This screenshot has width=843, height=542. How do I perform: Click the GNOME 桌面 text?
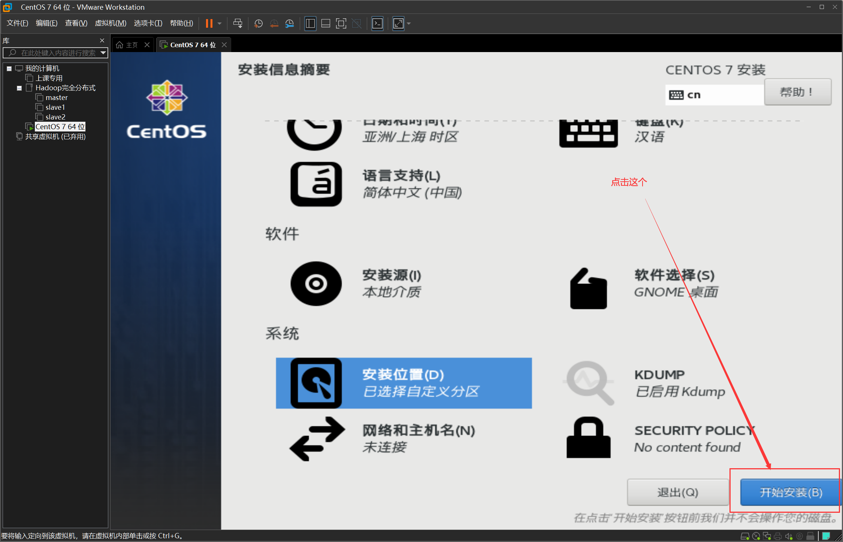click(676, 292)
